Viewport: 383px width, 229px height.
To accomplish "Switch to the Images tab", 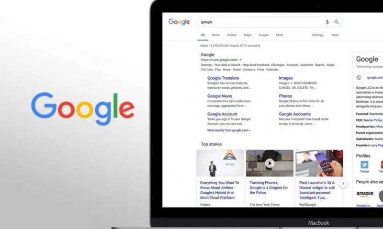I will pyautogui.click(x=264, y=35).
